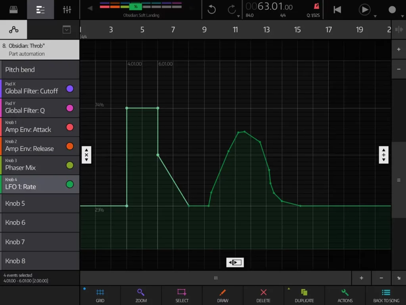Open the mixer view icon
Viewport: 406px width, 305px height.
[67, 10]
